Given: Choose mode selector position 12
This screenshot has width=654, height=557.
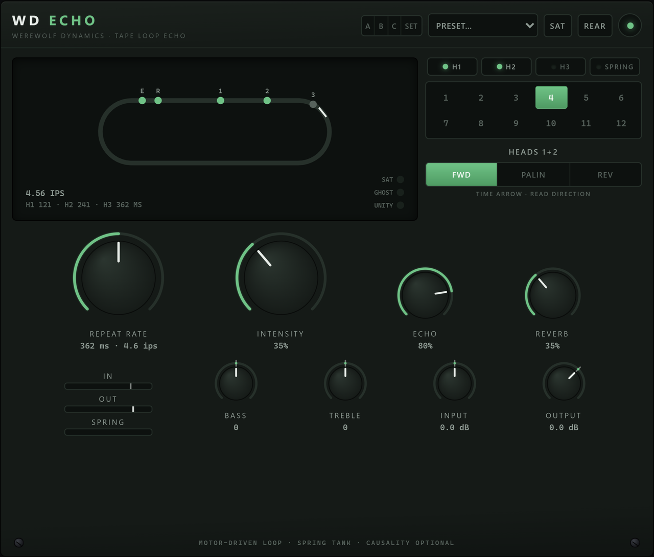Looking at the screenshot, I should (x=621, y=123).
